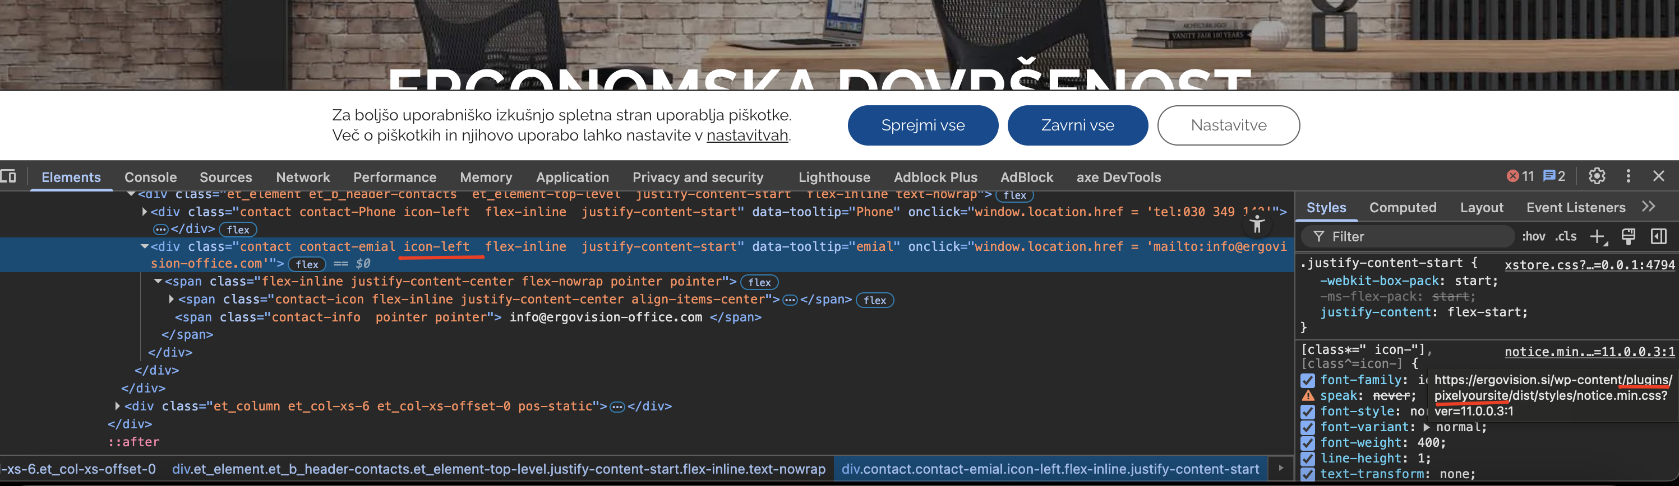Uncheck the line-height property checkbox
This screenshot has width=1679, height=486.
coord(1308,459)
